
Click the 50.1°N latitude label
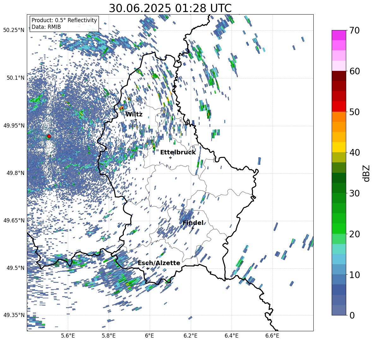pyautogui.click(x=15, y=78)
